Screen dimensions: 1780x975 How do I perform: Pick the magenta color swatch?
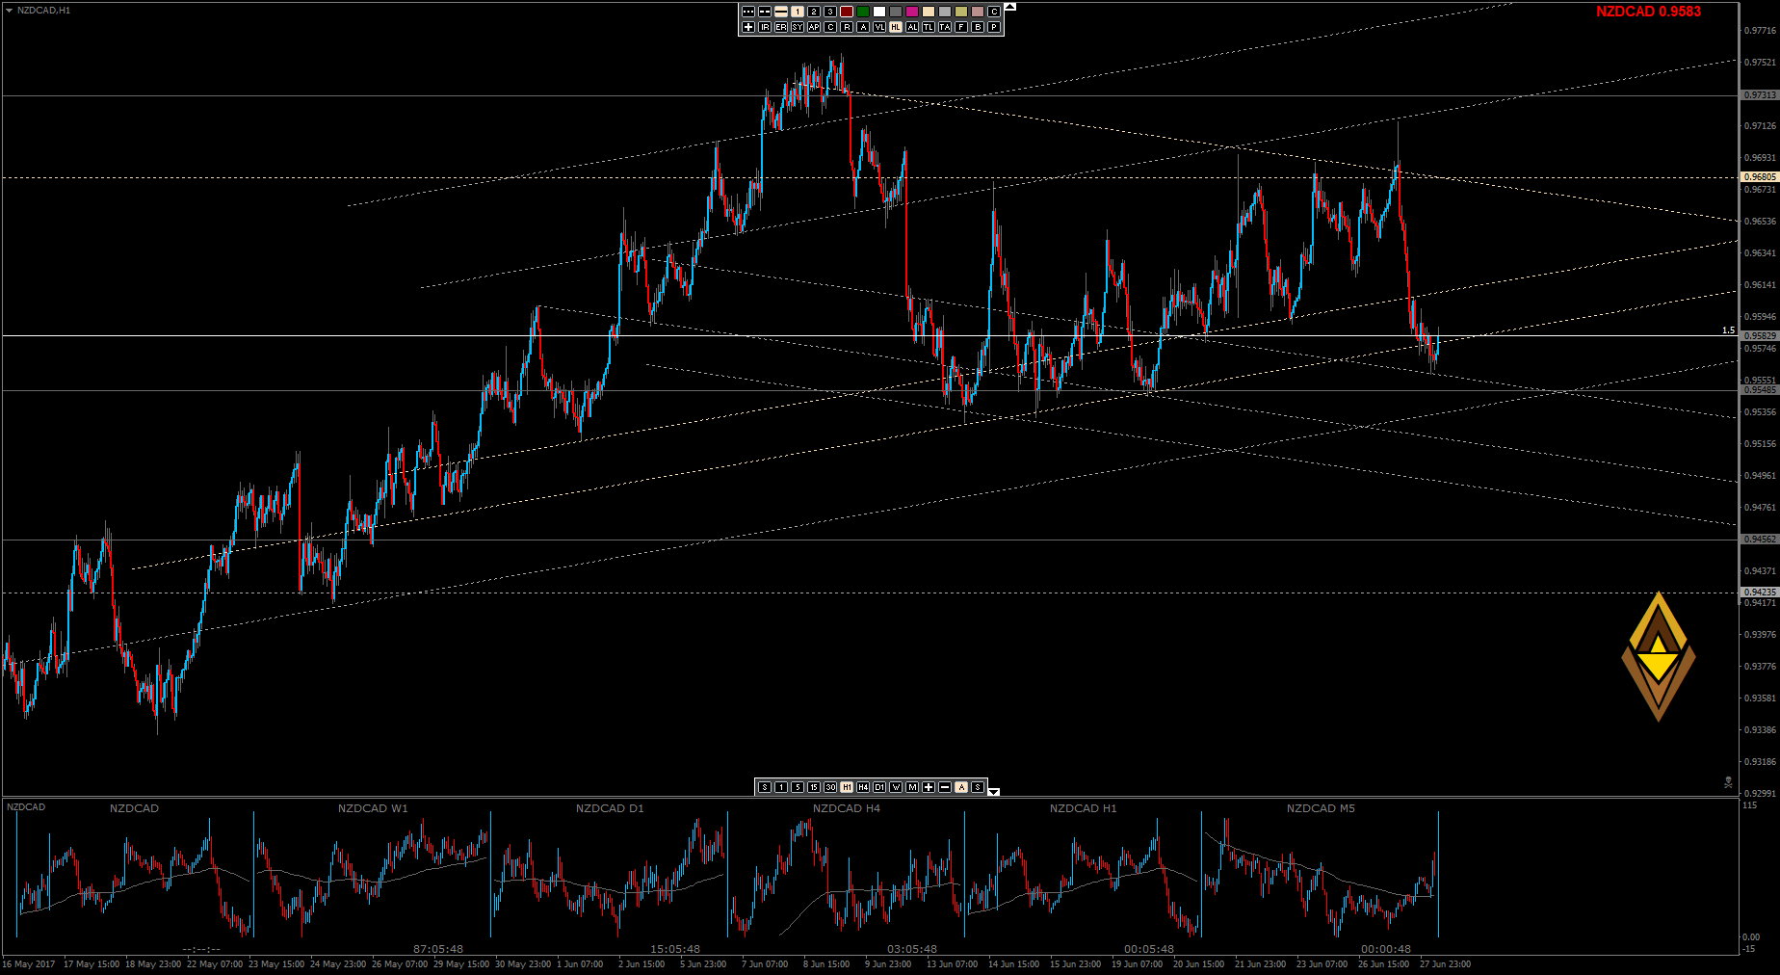pyautogui.click(x=912, y=12)
